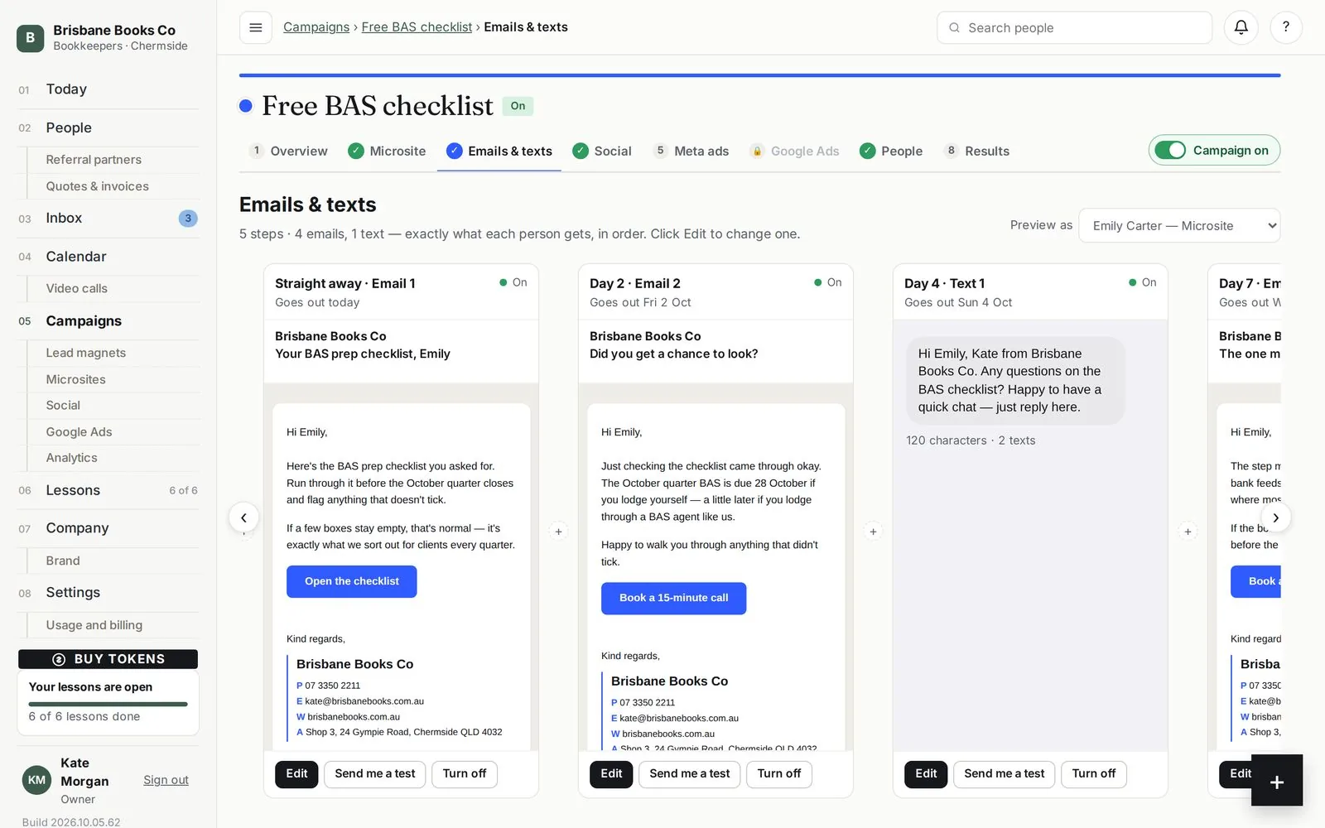The image size is (1325, 828).
Task: Click the Buy Tokens button
Action: click(x=108, y=659)
